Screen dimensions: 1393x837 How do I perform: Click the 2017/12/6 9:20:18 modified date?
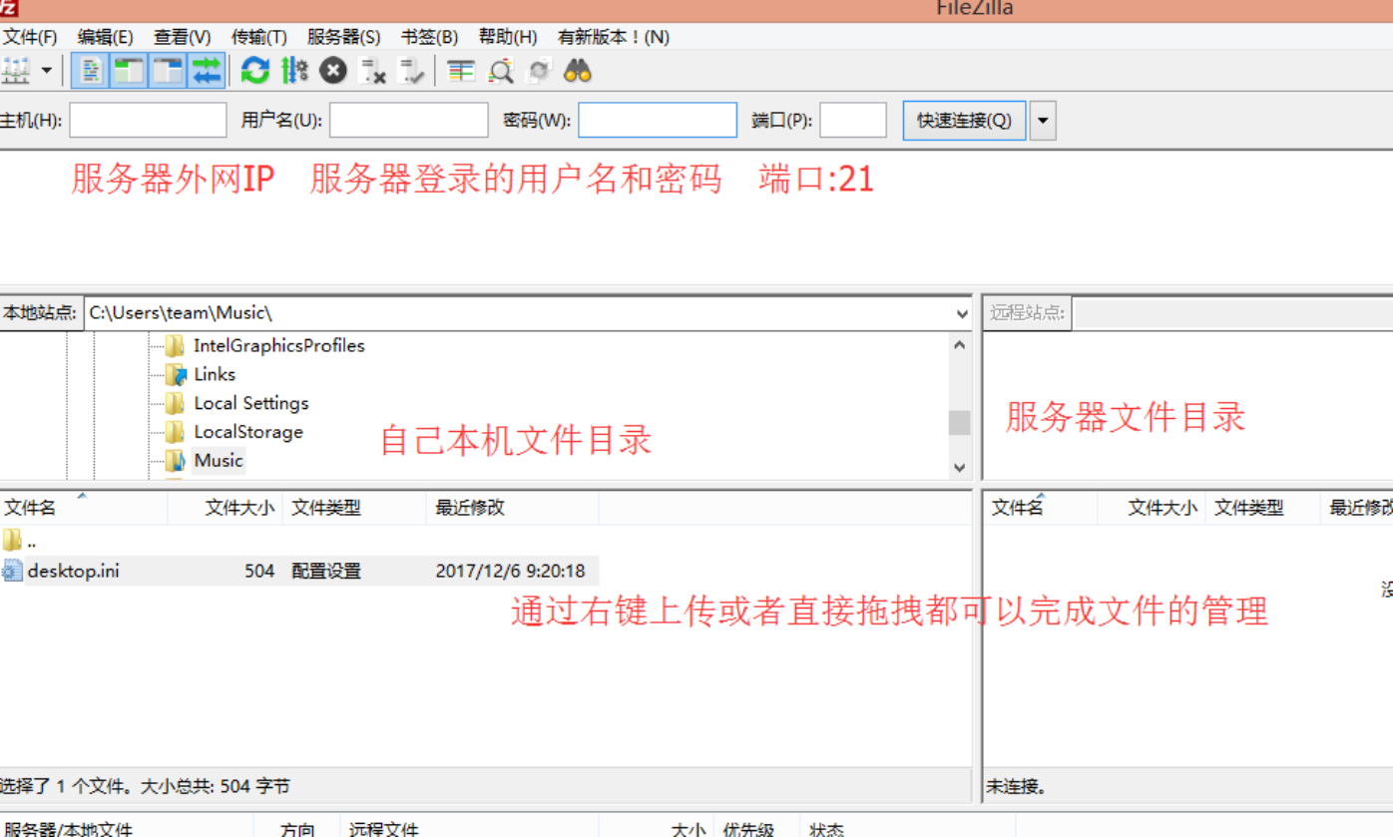pyautogui.click(x=510, y=572)
